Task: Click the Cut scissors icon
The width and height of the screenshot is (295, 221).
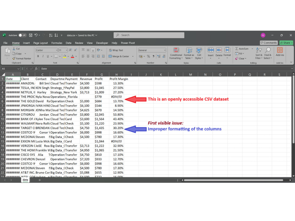Action: click(x=14, y=49)
